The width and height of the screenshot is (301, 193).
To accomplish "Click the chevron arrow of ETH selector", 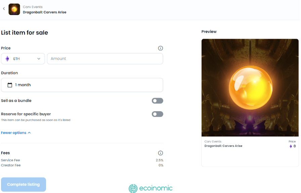I will tap(39, 59).
